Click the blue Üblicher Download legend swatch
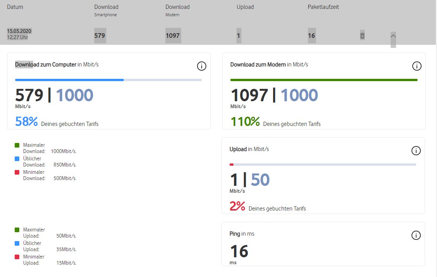Viewport: 437px width, 277px height. (x=17, y=159)
